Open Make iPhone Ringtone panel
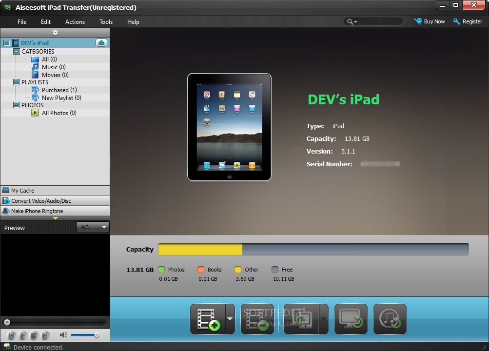 [x=55, y=211]
